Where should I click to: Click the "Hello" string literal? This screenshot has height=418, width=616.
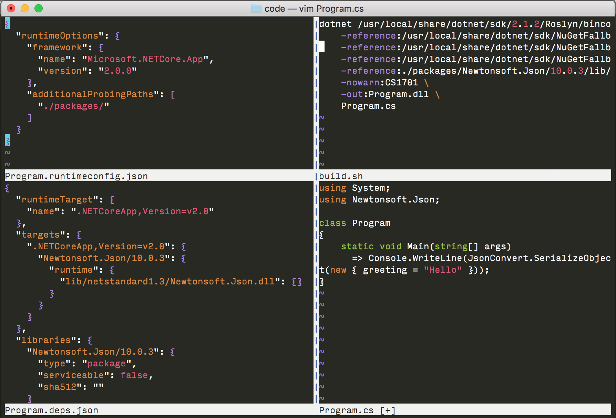(x=442, y=270)
